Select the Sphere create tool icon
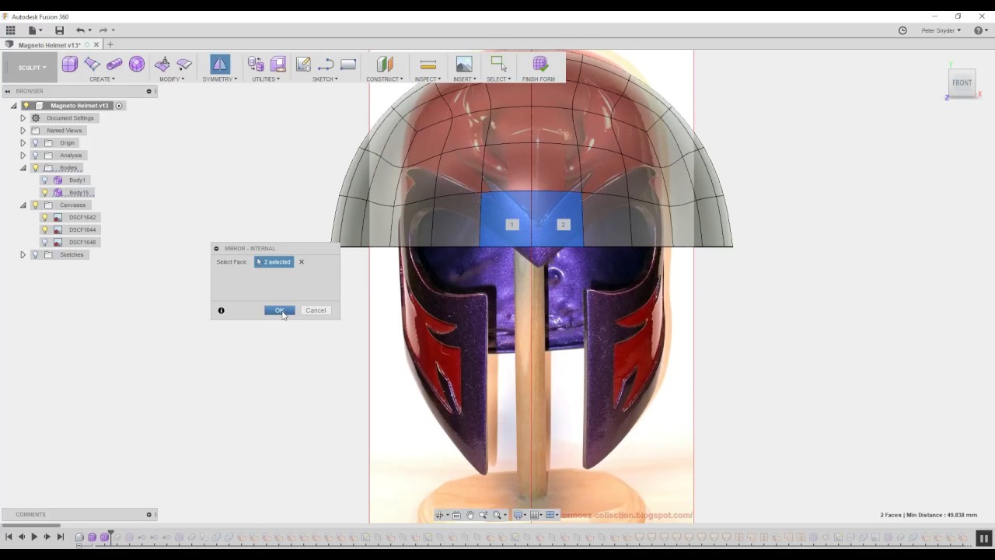995x560 pixels. click(137, 65)
